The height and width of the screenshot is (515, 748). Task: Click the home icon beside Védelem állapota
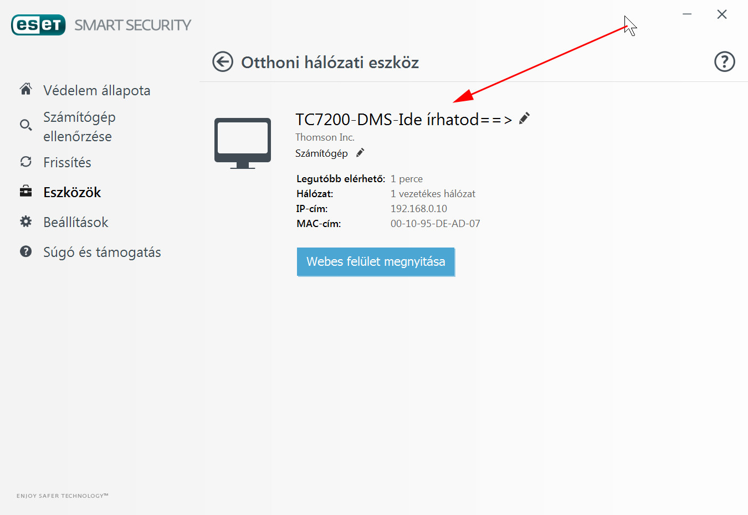[x=25, y=89]
